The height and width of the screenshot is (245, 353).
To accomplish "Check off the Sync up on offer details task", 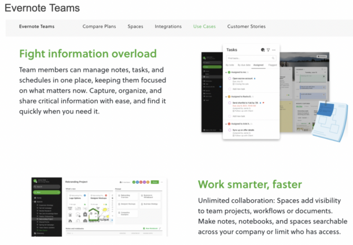I will tap(230, 130).
